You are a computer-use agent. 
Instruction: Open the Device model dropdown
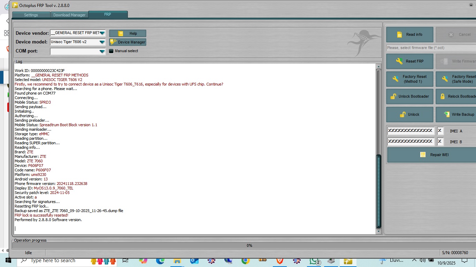click(x=102, y=42)
